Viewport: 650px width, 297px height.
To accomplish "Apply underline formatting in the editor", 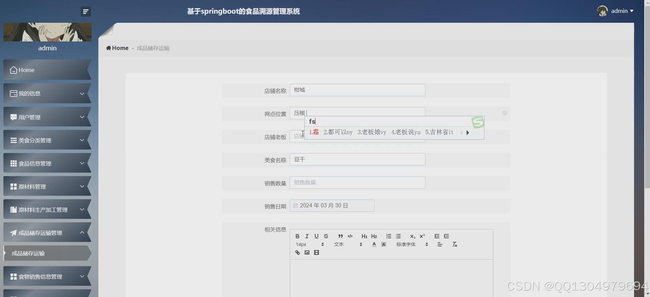I will pos(316,236).
